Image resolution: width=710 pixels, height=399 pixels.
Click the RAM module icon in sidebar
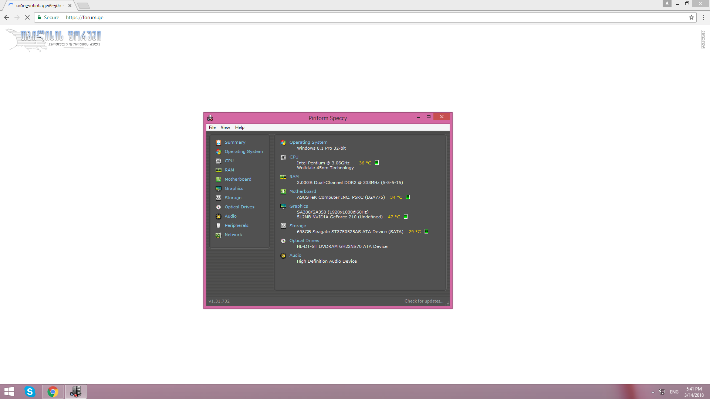pos(219,170)
